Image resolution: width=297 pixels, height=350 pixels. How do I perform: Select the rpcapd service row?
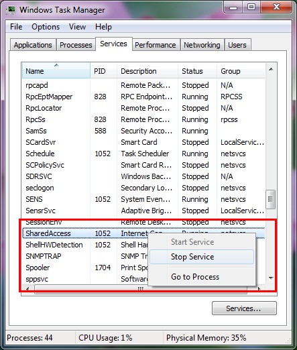tap(143, 85)
